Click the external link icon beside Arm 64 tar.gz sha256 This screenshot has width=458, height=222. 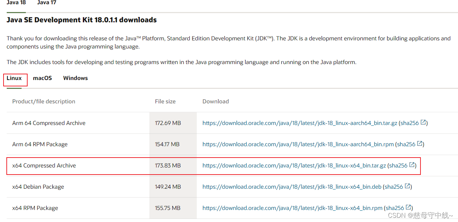point(423,122)
